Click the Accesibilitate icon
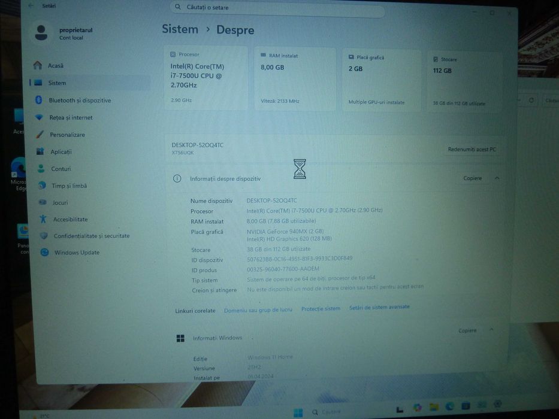This screenshot has width=559, height=419. [43, 218]
